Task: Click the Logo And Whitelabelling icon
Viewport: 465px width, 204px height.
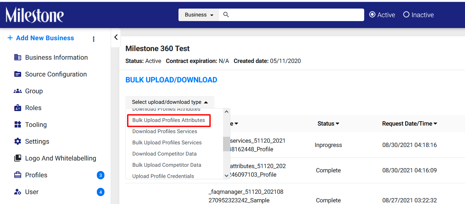Action: (18, 158)
